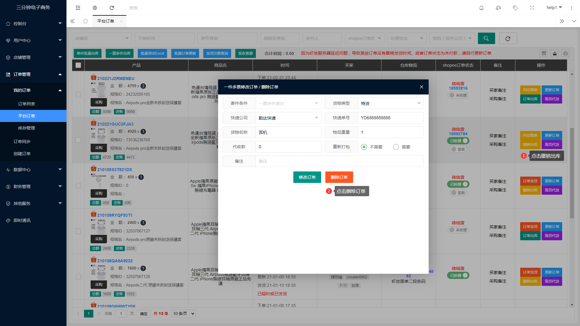This screenshot has width=580, height=326.
Task: Open the 快递公司 dropdown showing 韵达快递
Action: [288, 118]
